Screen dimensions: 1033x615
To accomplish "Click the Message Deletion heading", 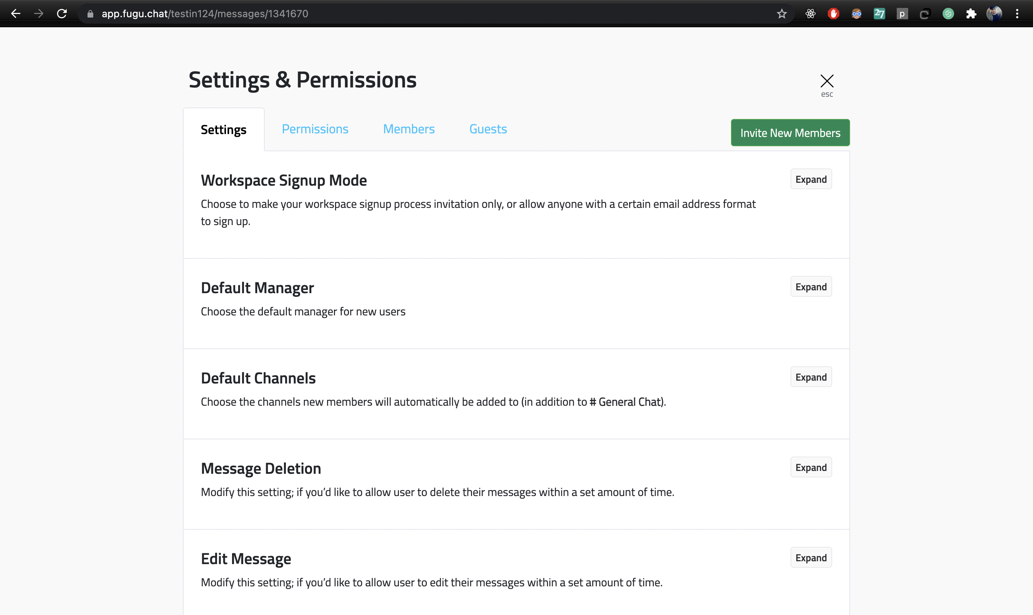I will 261,468.
